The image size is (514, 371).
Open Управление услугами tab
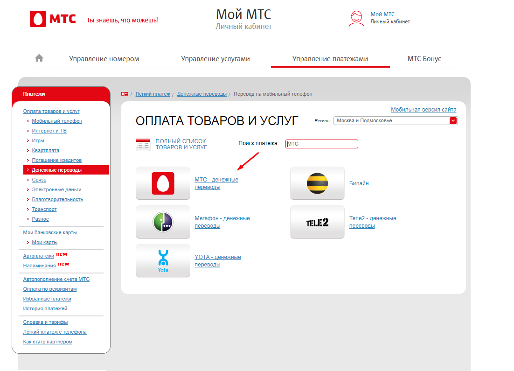[215, 59]
